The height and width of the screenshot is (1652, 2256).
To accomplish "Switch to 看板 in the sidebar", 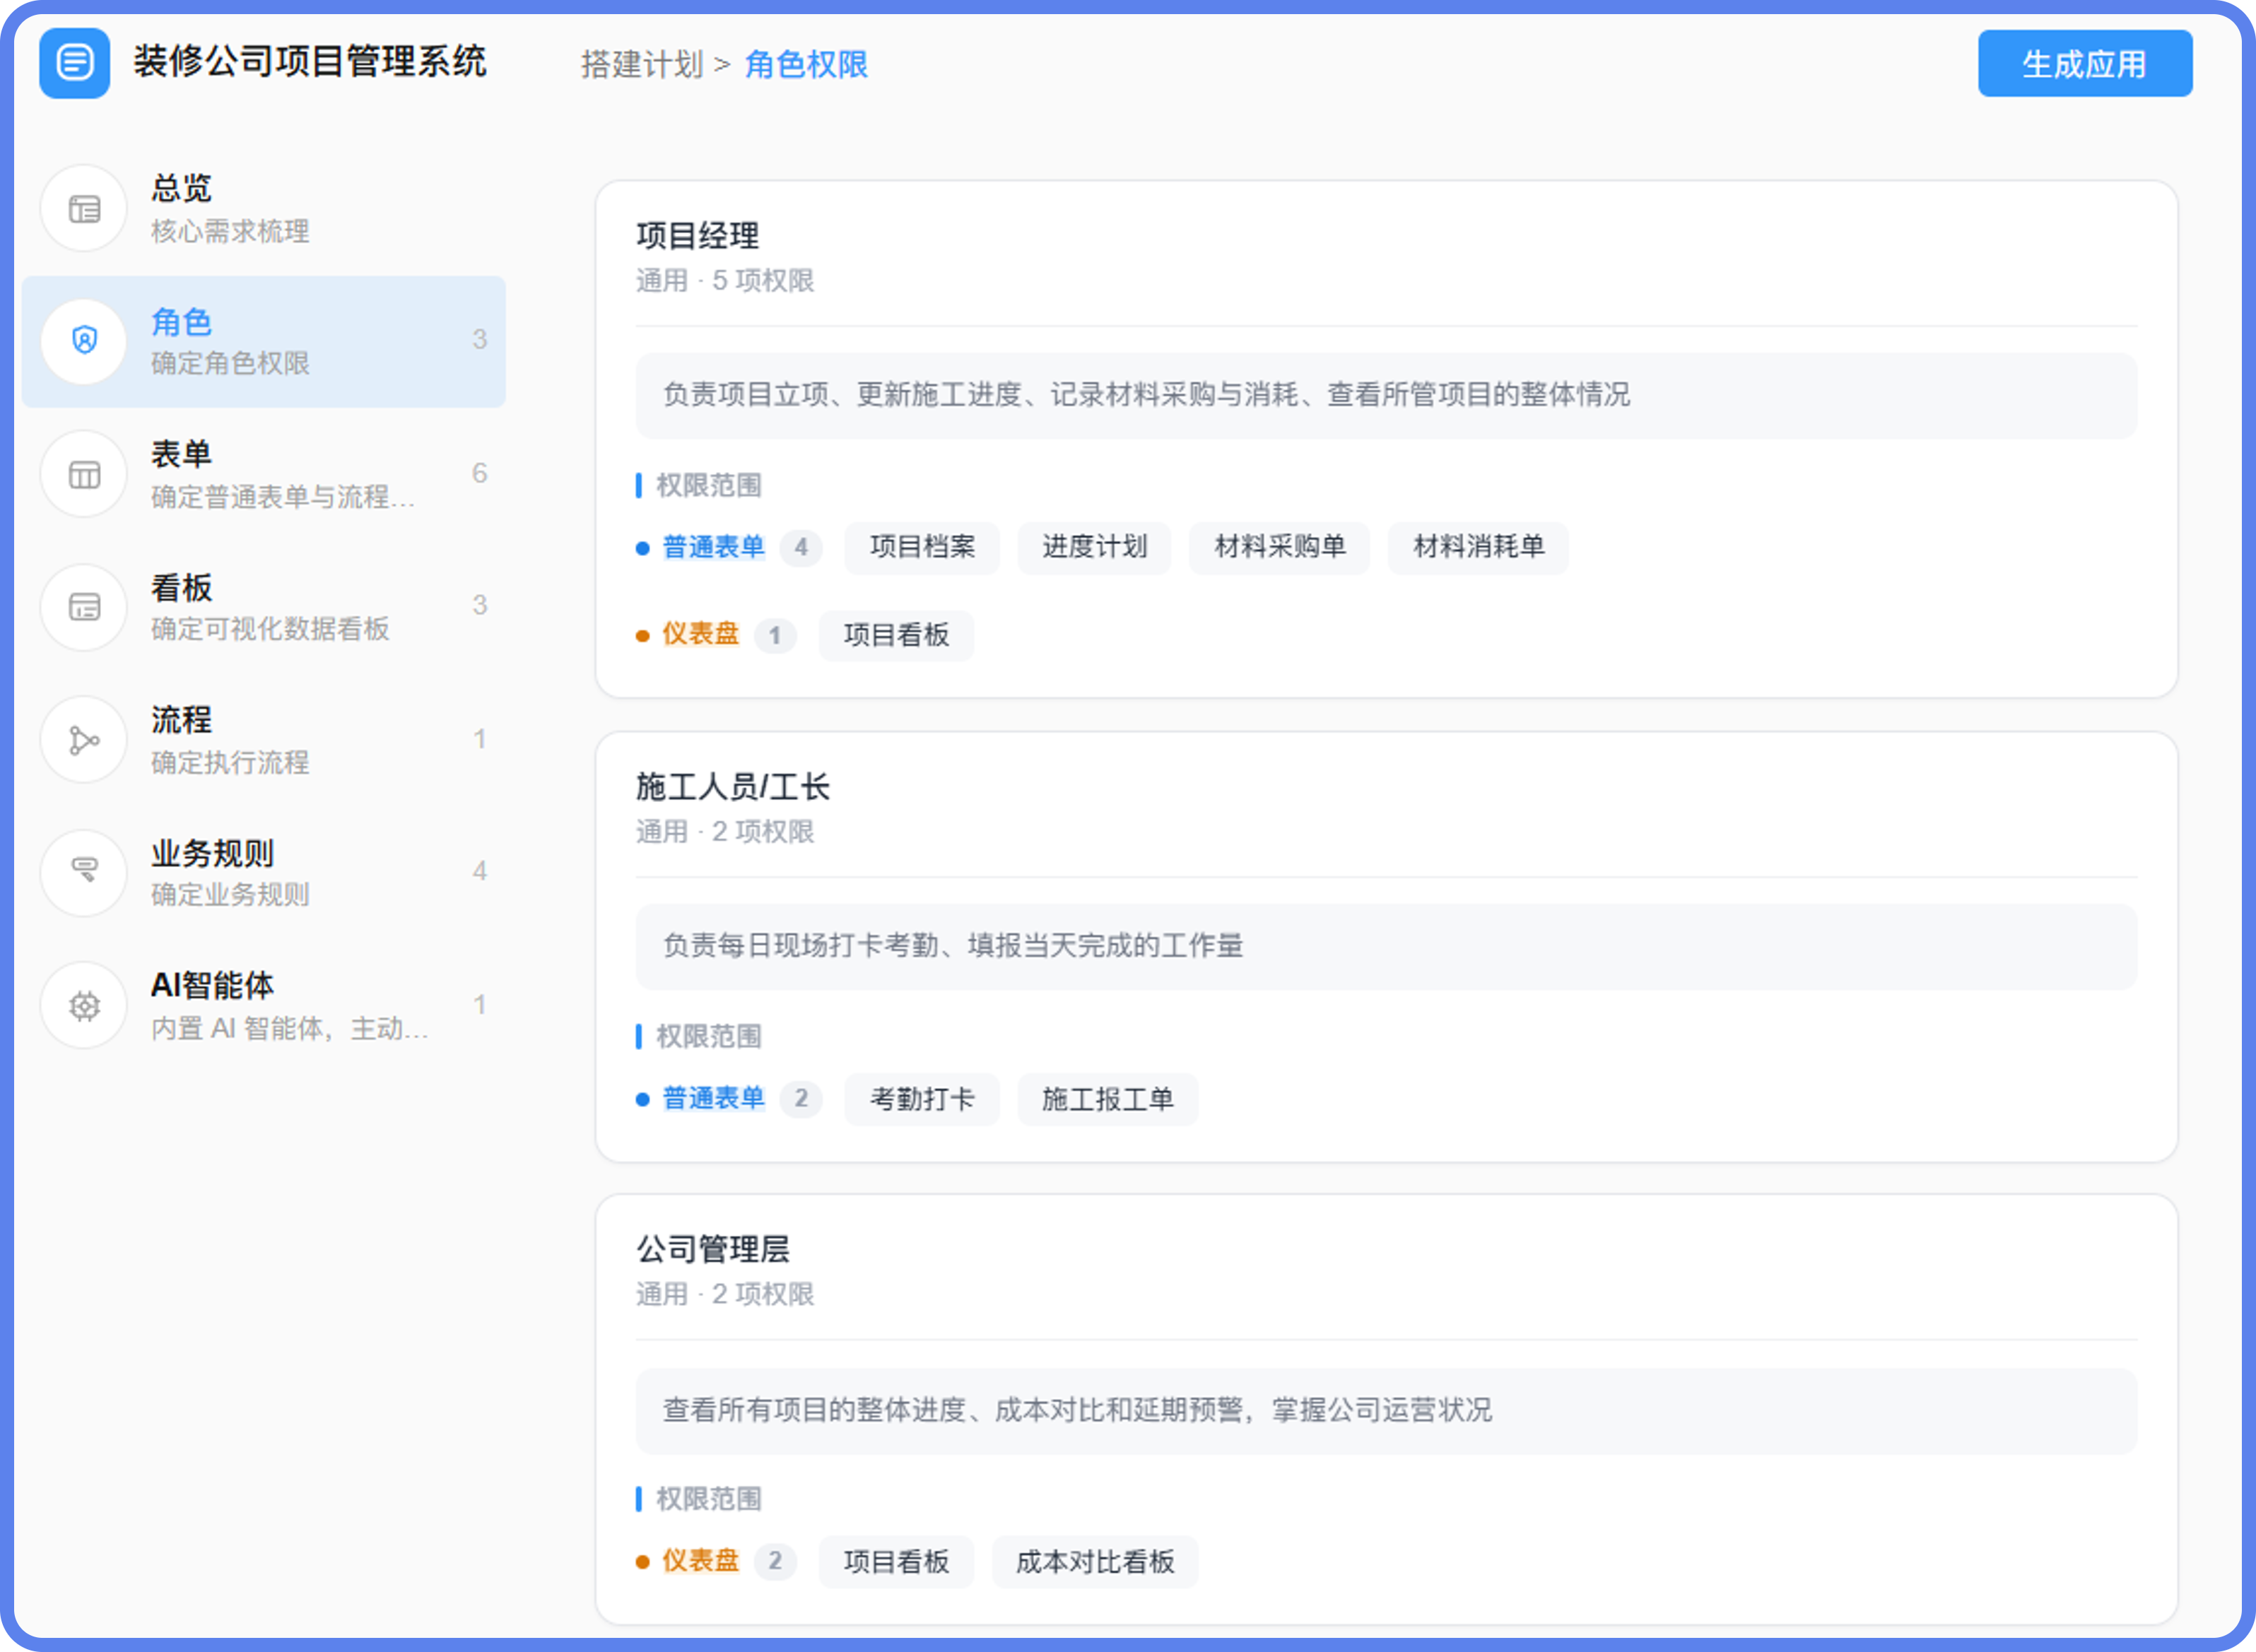I will click(264, 607).
